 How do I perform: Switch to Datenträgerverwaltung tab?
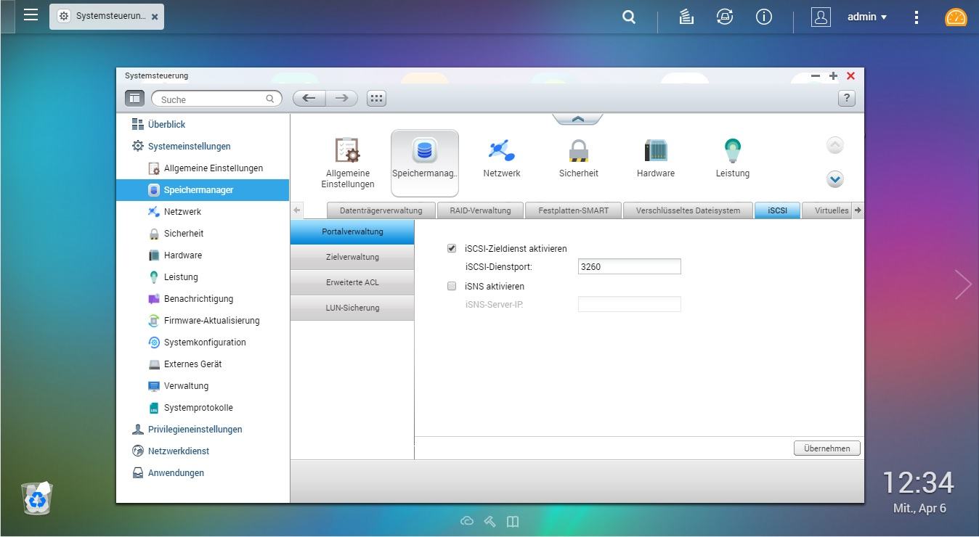tap(381, 210)
